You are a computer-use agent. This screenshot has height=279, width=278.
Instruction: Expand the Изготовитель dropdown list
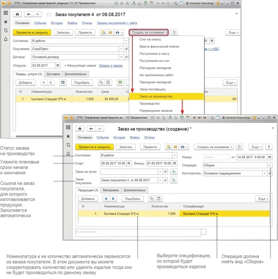[264, 173]
